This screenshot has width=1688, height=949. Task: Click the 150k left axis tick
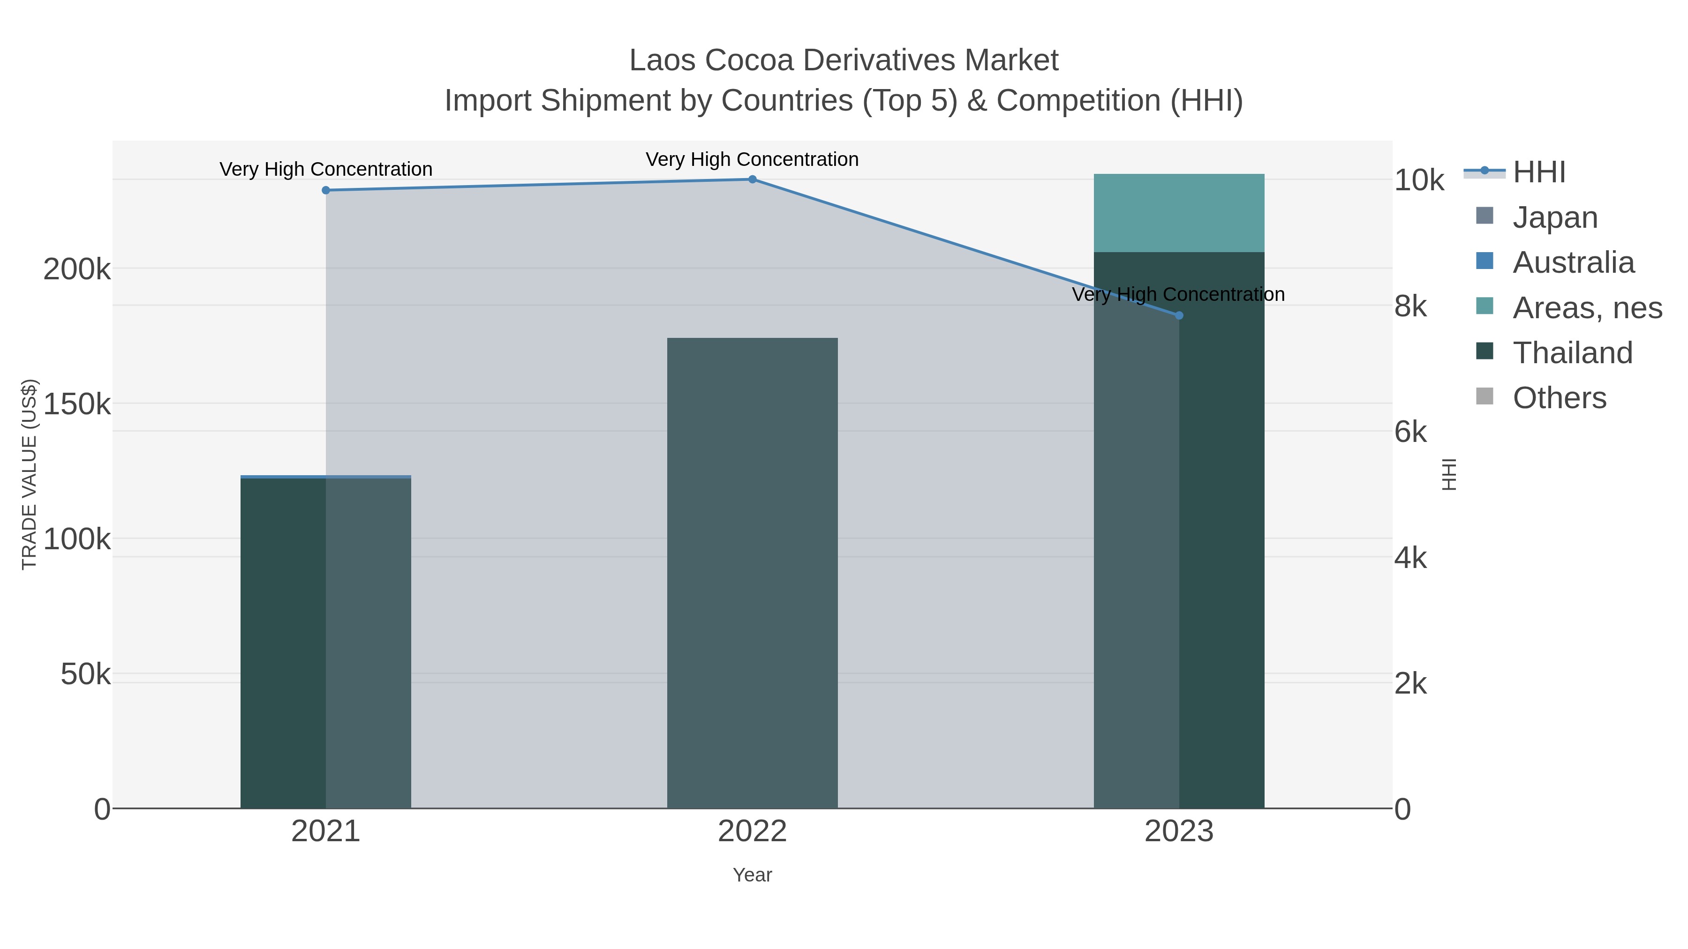click(x=77, y=404)
